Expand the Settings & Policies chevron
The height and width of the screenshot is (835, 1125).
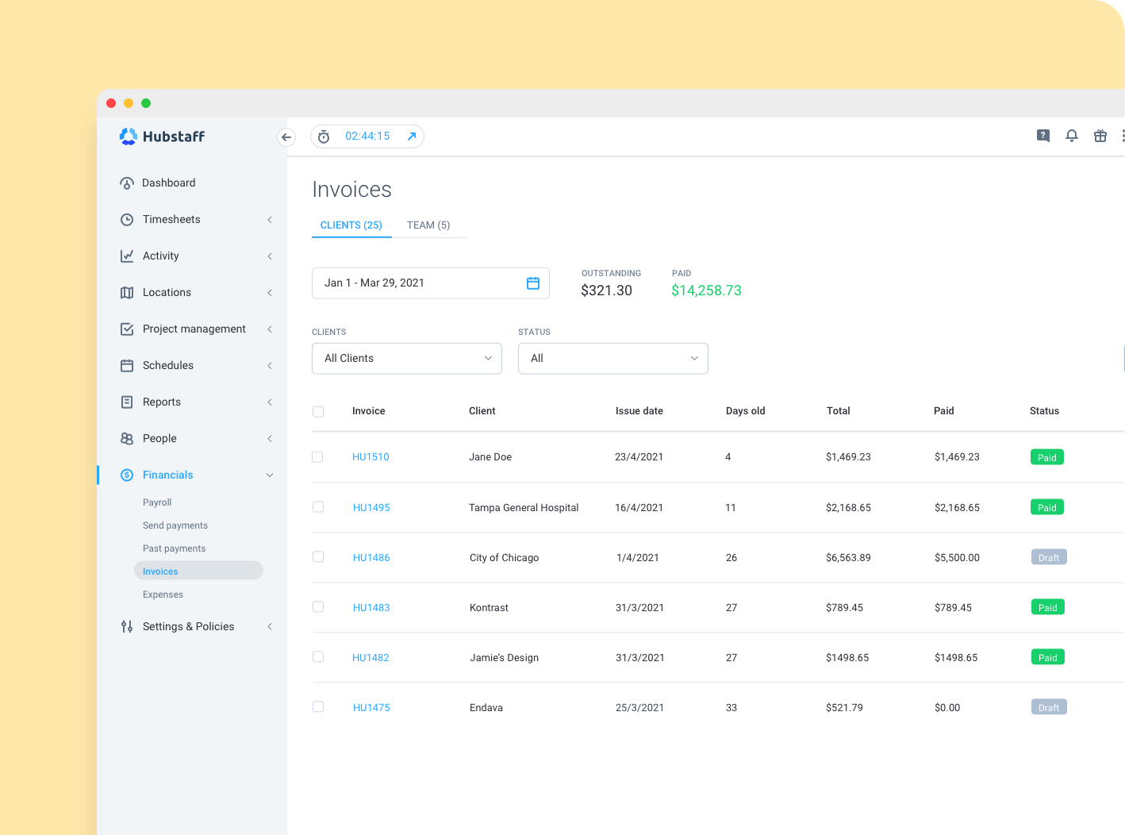(x=270, y=627)
